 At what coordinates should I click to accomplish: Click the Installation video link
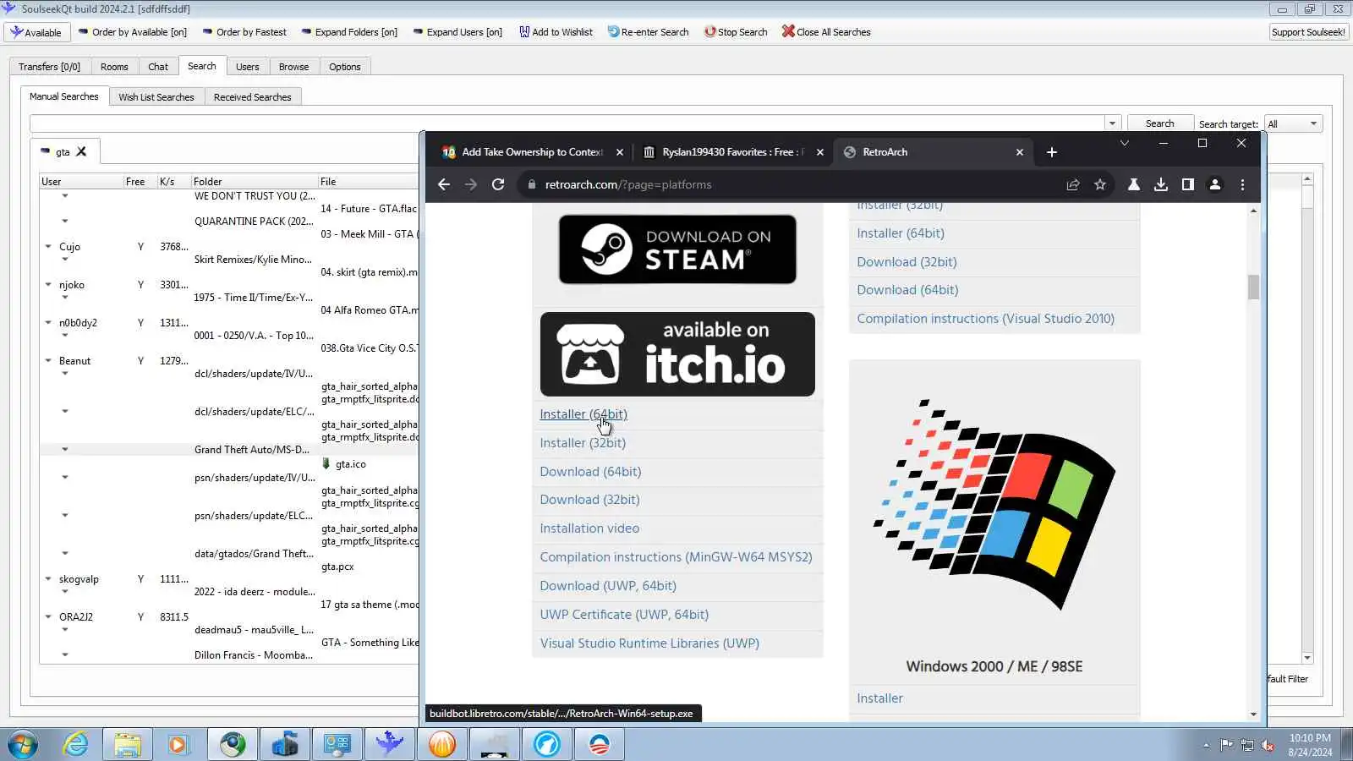pos(589,528)
